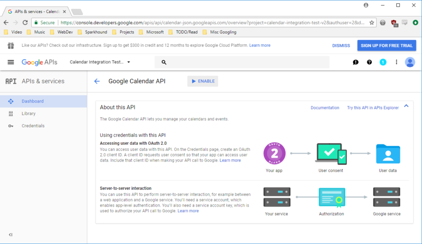Click the OAuth 2 Your app icon
Screen dimensions: 422x244
(274, 154)
